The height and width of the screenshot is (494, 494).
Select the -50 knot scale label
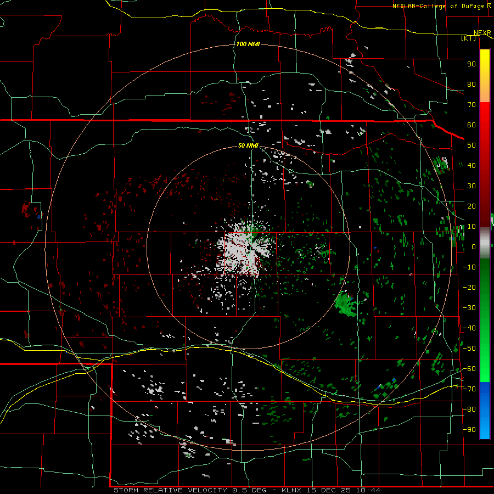point(469,349)
